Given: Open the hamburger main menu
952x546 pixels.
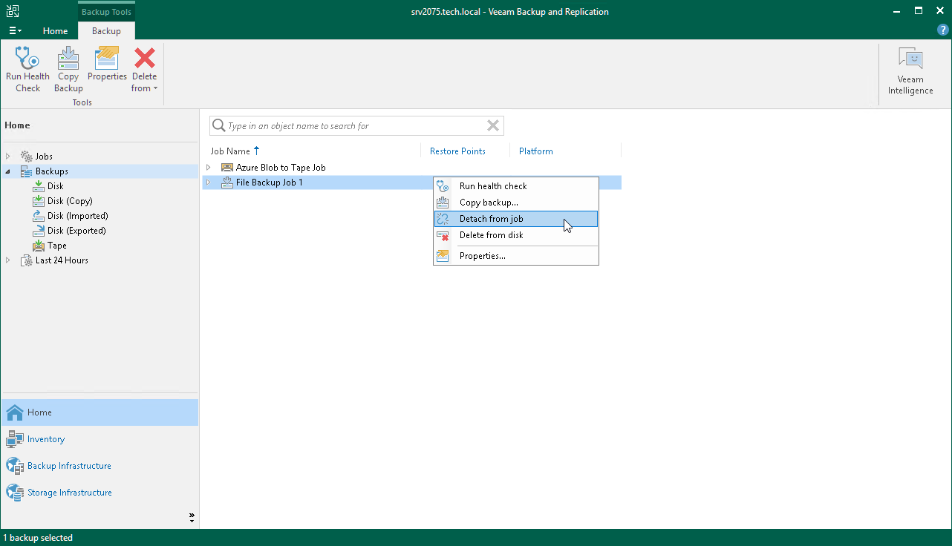Looking at the screenshot, I should [15, 30].
